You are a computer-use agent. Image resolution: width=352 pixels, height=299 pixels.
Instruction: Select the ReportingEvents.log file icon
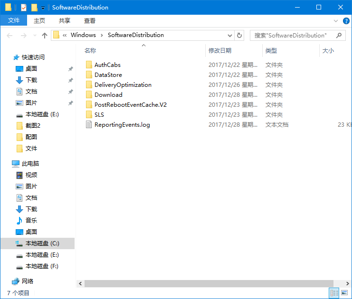[x=89, y=124]
